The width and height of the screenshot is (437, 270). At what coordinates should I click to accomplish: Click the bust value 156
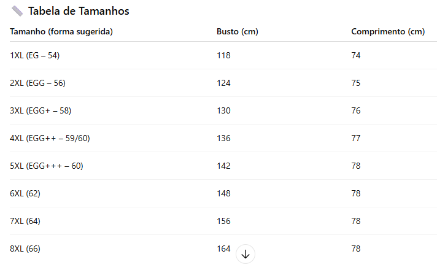click(223, 221)
